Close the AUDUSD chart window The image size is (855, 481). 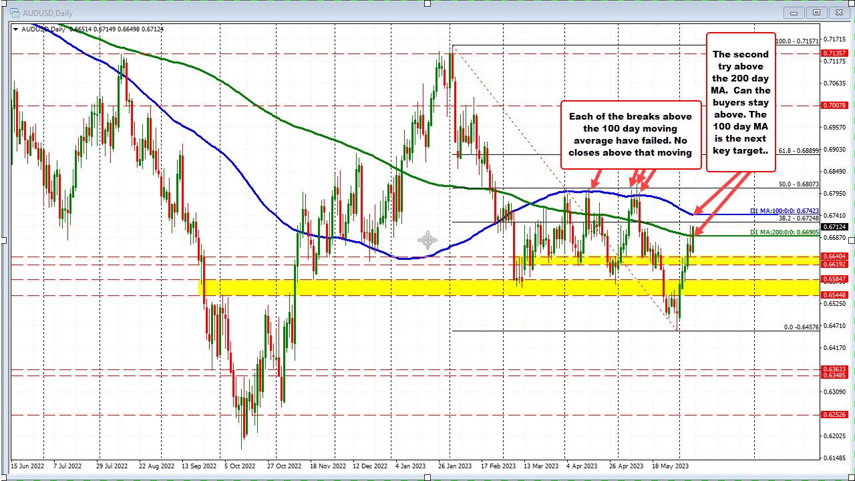(x=838, y=12)
